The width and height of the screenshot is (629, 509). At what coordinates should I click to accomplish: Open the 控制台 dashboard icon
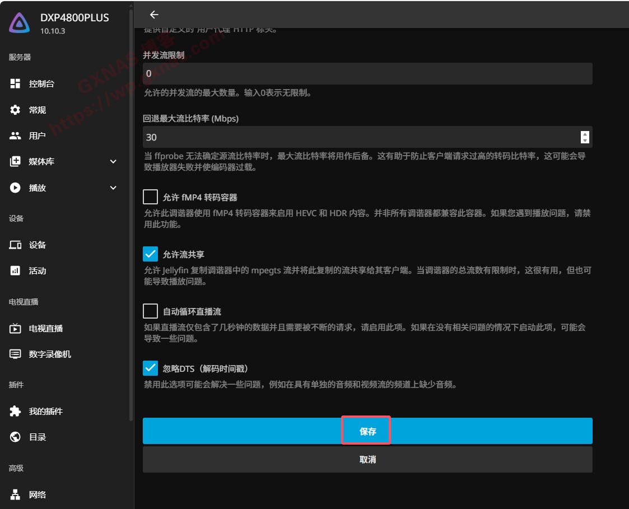tap(16, 83)
